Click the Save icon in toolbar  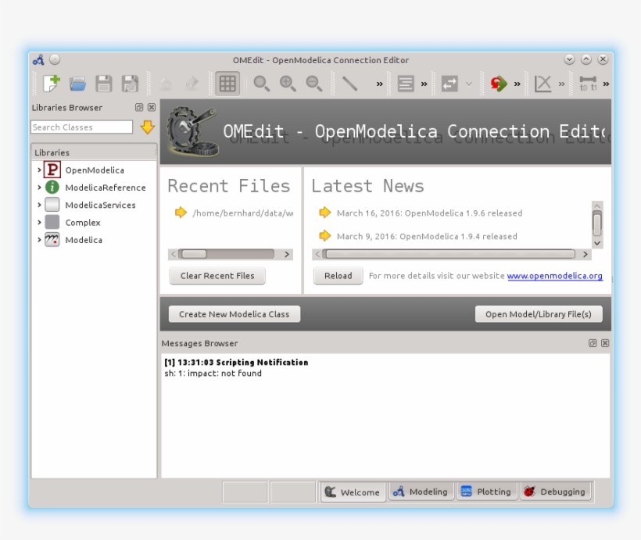click(103, 84)
